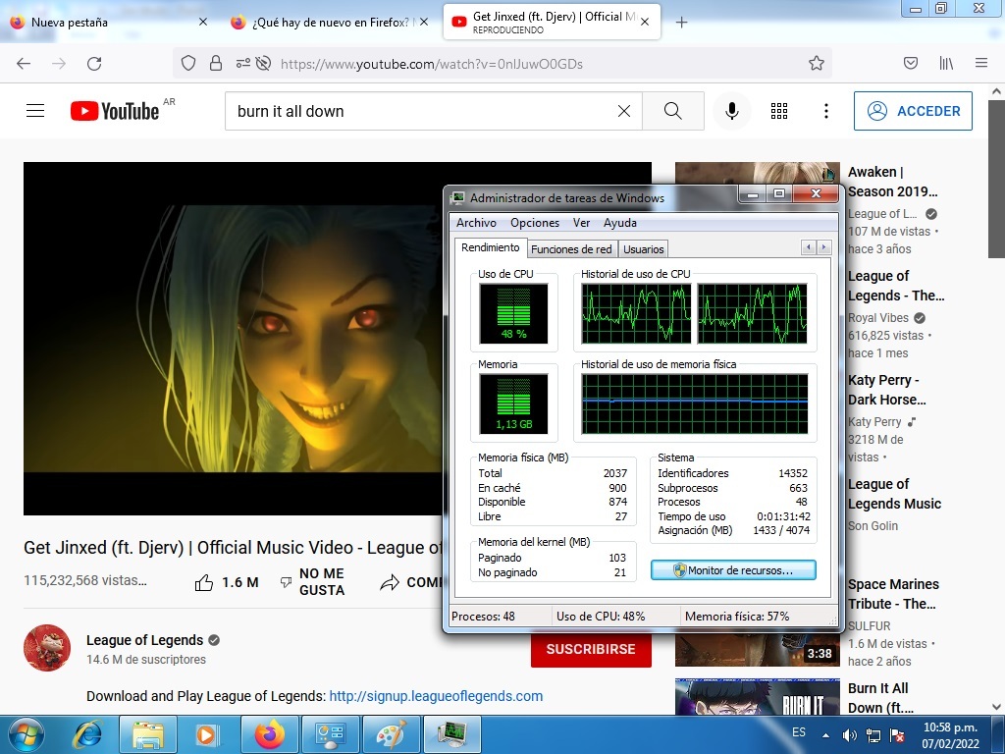The width and height of the screenshot is (1005, 754).
Task: Click ES language indicator in taskbar
Action: tap(799, 732)
